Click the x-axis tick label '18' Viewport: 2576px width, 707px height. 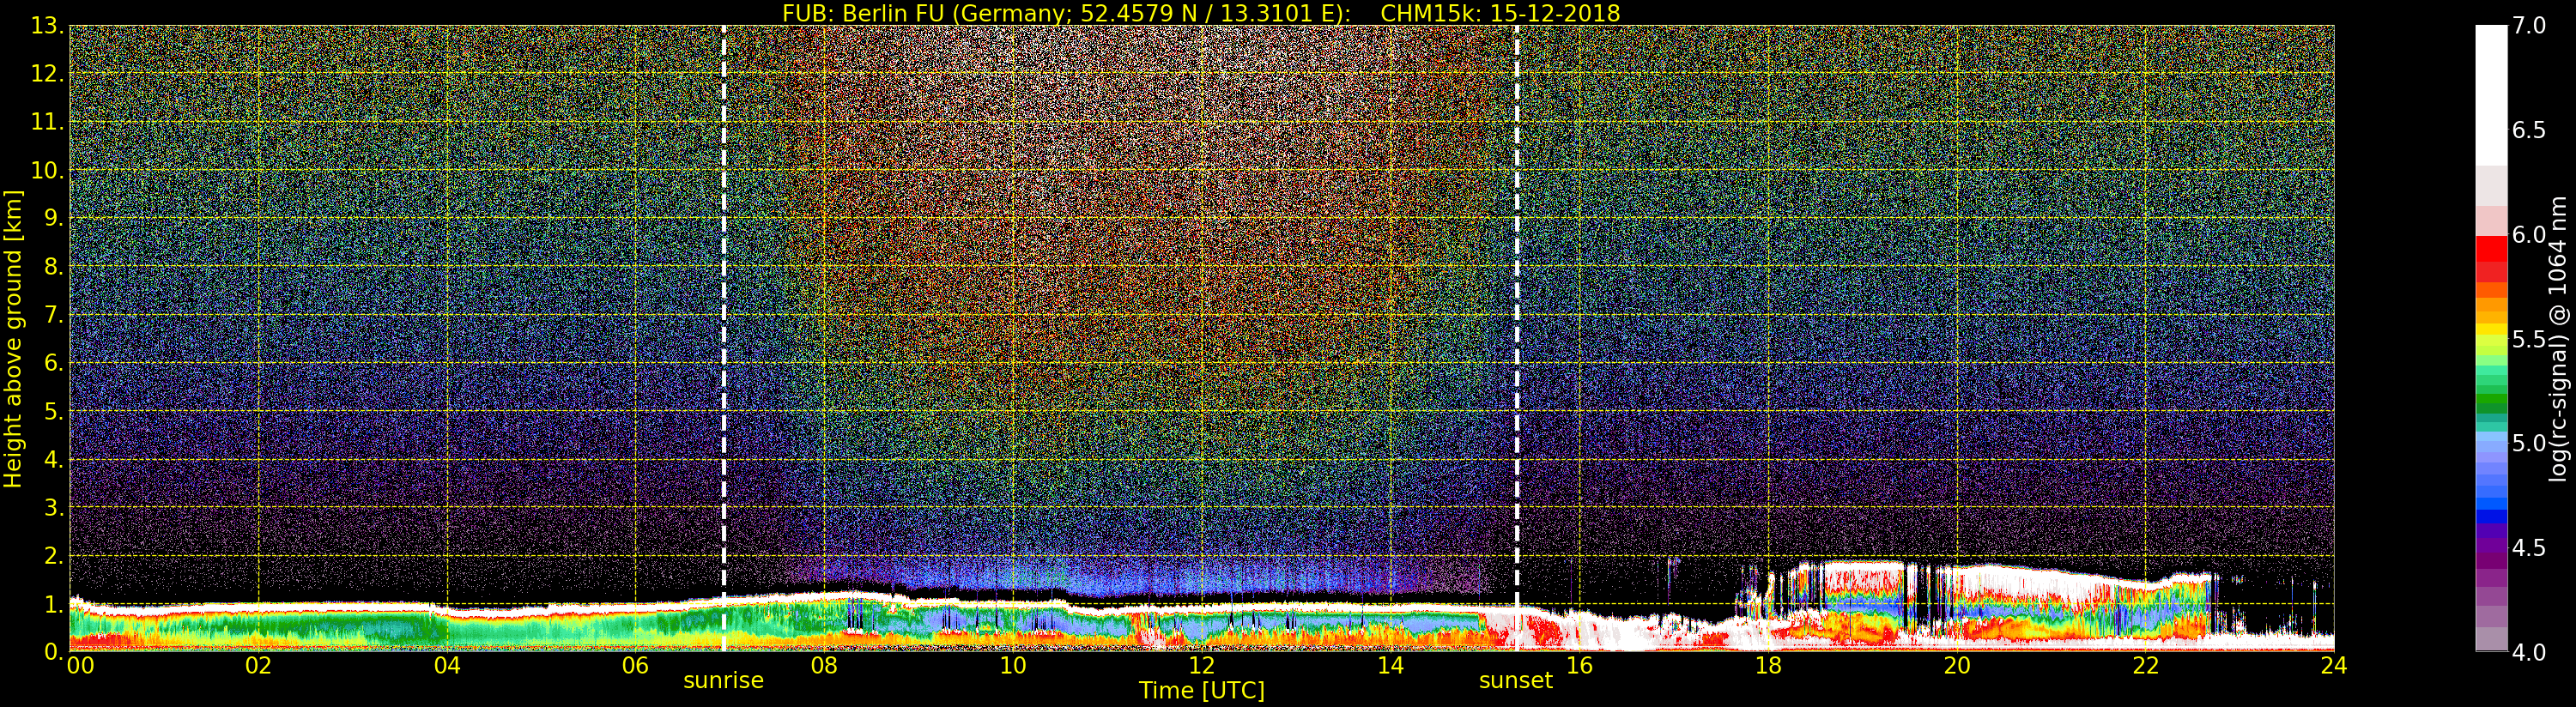tap(1768, 666)
